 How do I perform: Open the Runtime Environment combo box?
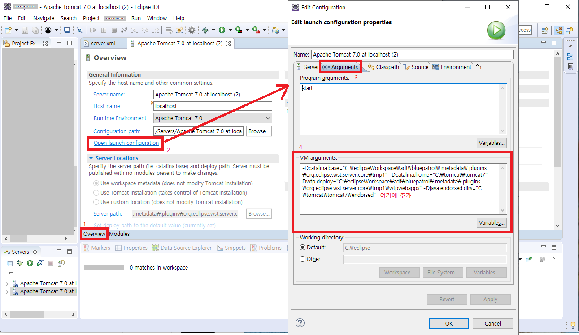tap(213, 118)
